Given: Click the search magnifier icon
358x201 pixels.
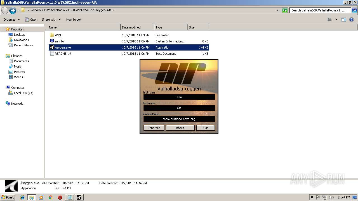Looking at the screenshot, I should (354, 10).
